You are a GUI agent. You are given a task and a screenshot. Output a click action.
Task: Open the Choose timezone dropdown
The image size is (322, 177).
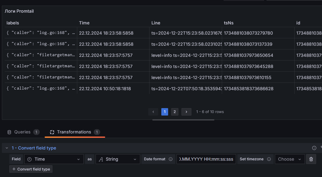(289, 159)
